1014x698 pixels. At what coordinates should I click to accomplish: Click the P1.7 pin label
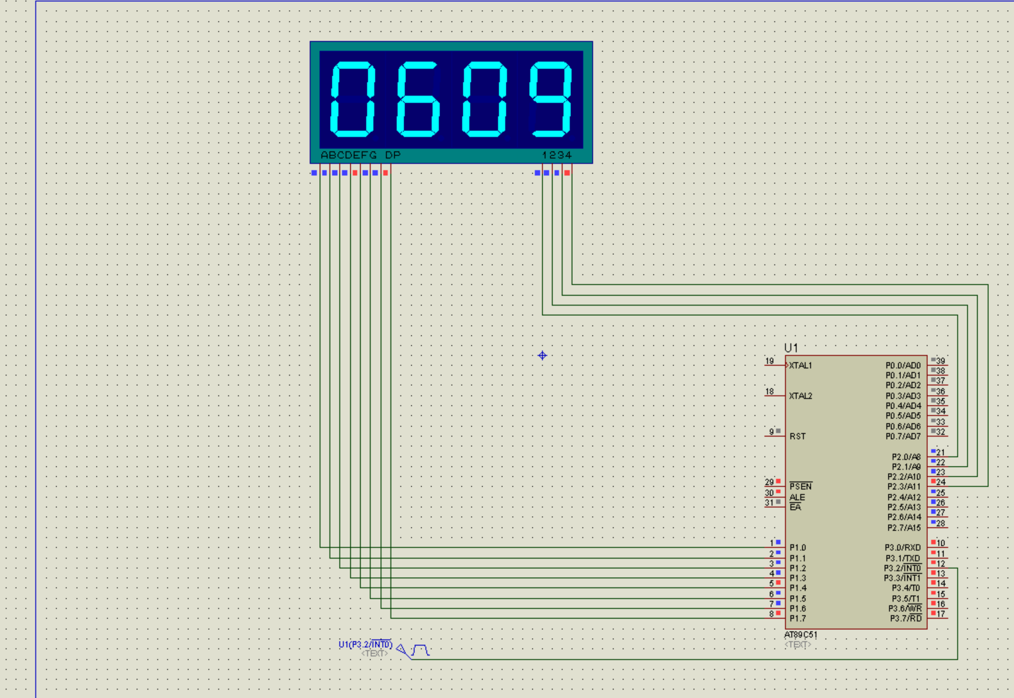(x=798, y=618)
